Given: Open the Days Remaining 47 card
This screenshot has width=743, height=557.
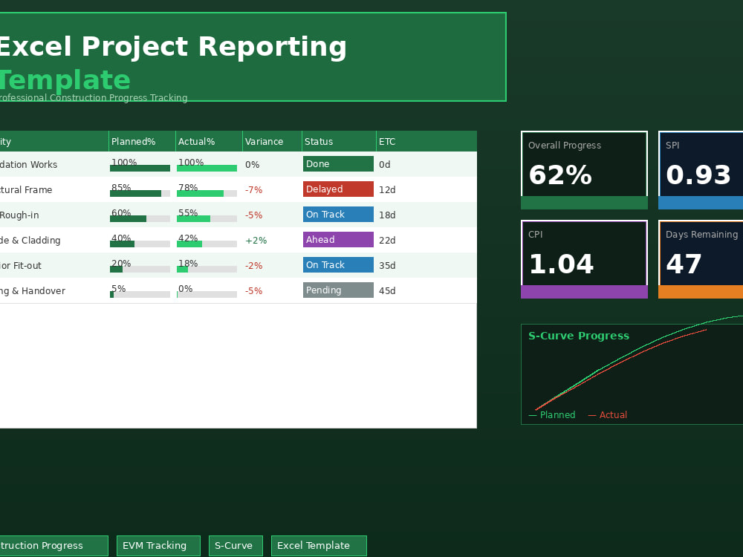Looking at the screenshot, I should [701, 259].
